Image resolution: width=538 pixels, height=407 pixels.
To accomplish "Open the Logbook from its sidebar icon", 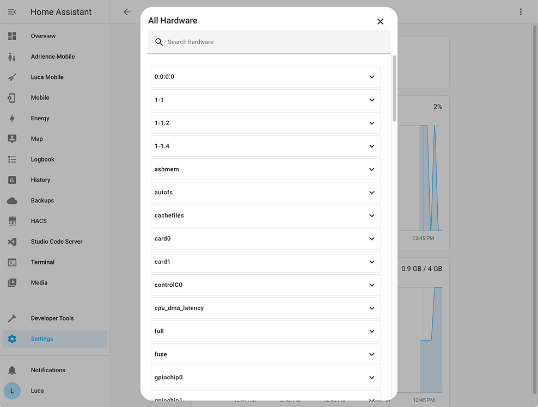I will click(12, 159).
